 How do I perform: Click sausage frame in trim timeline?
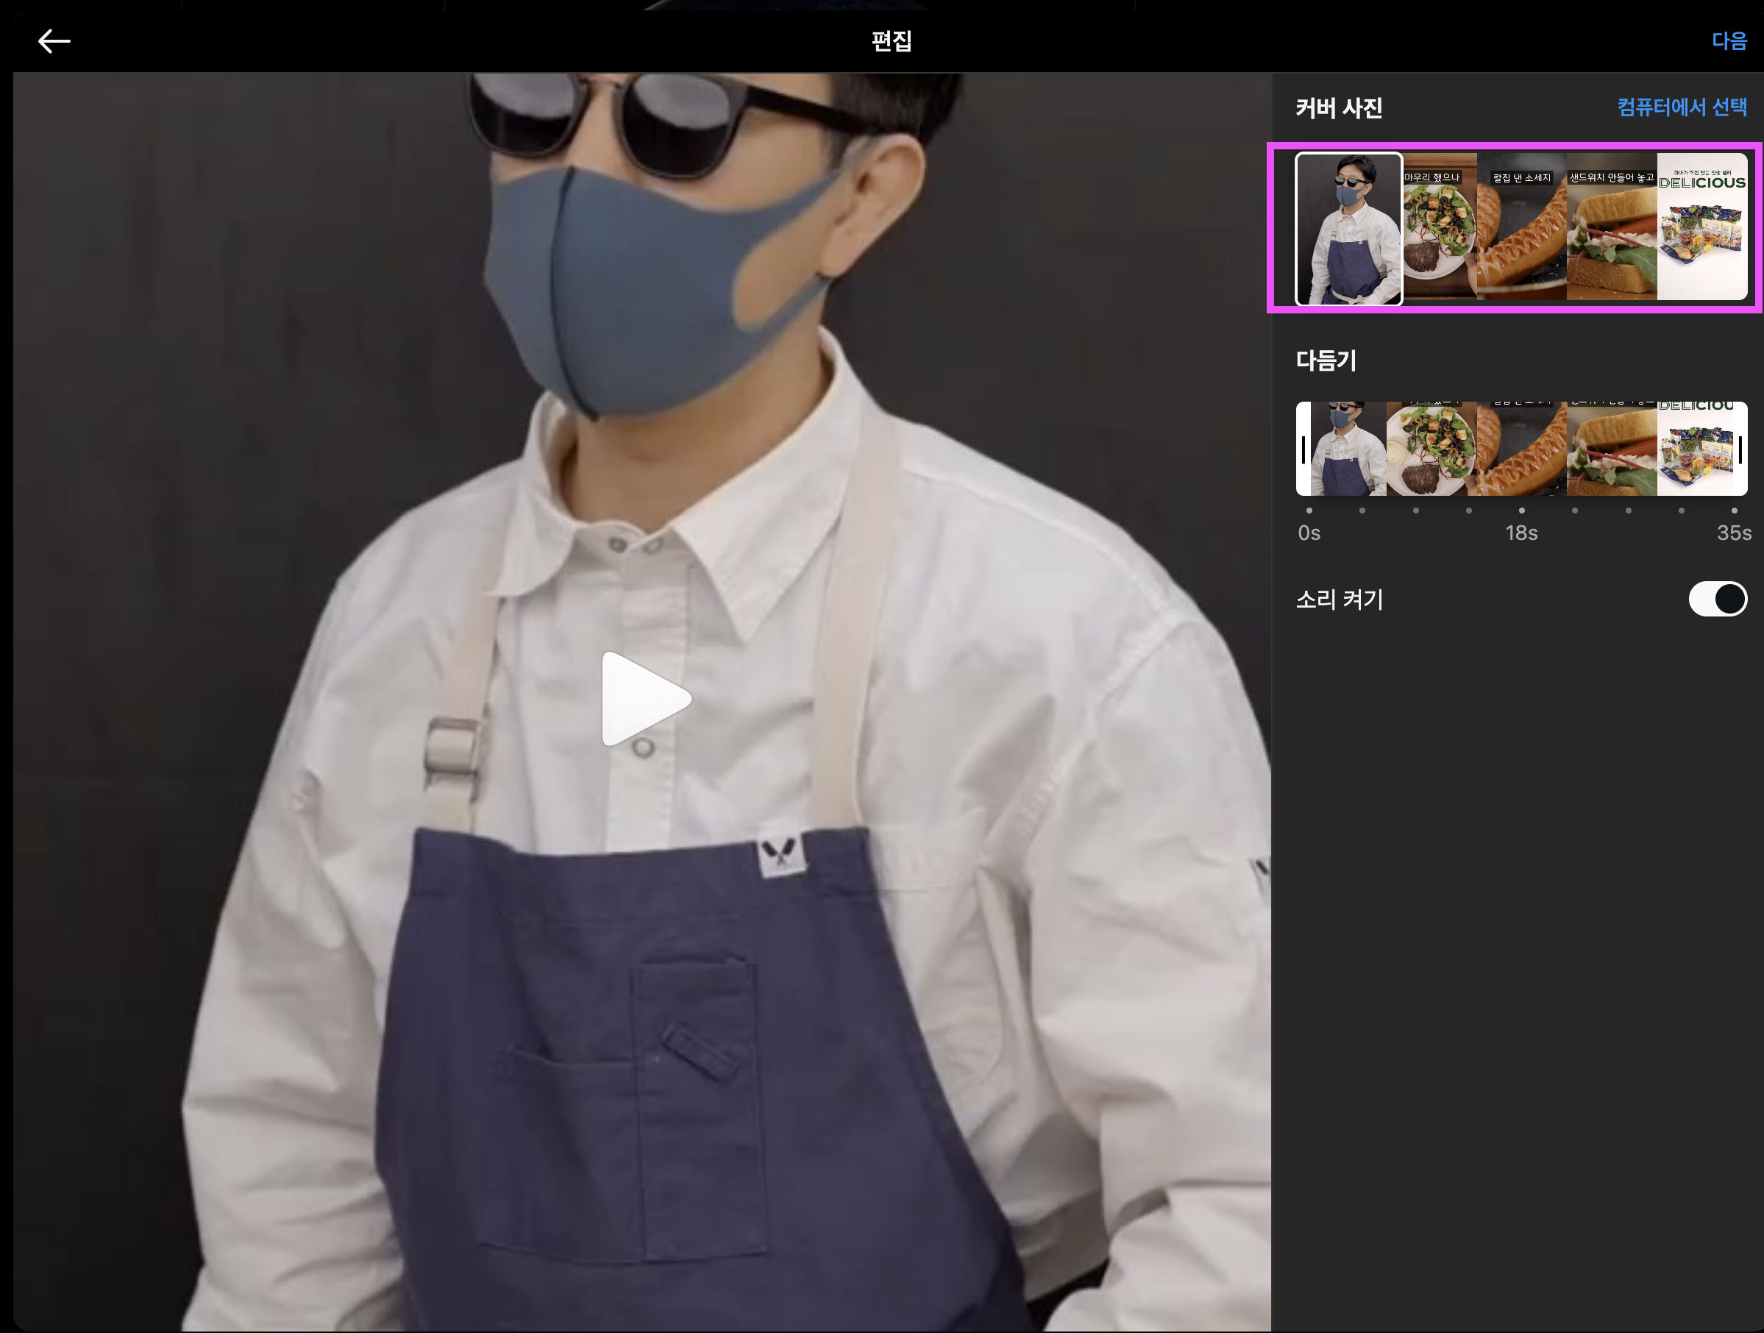[x=1521, y=449]
